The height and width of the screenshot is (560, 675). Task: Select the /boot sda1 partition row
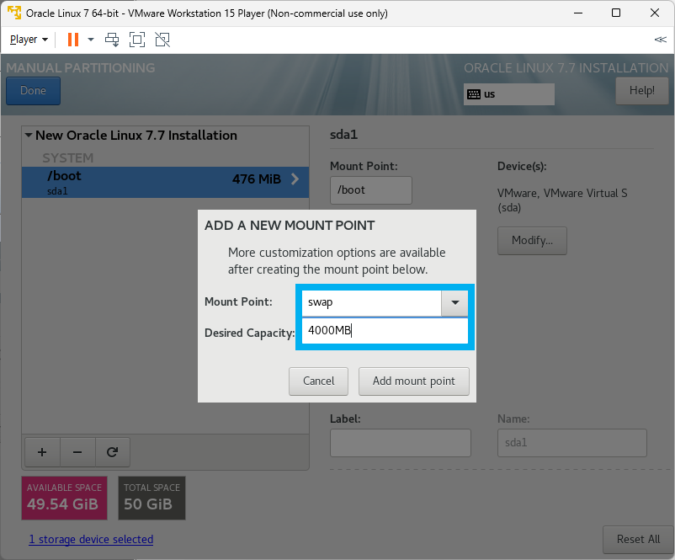165,182
